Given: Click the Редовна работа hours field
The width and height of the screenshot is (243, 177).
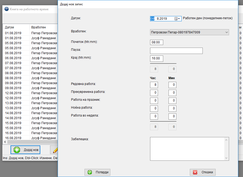Looking at the screenshot, I should point(154,85).
